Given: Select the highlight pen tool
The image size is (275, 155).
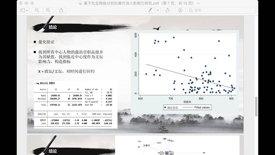Looking at the screenshot, I should click(x=150, y=10).
